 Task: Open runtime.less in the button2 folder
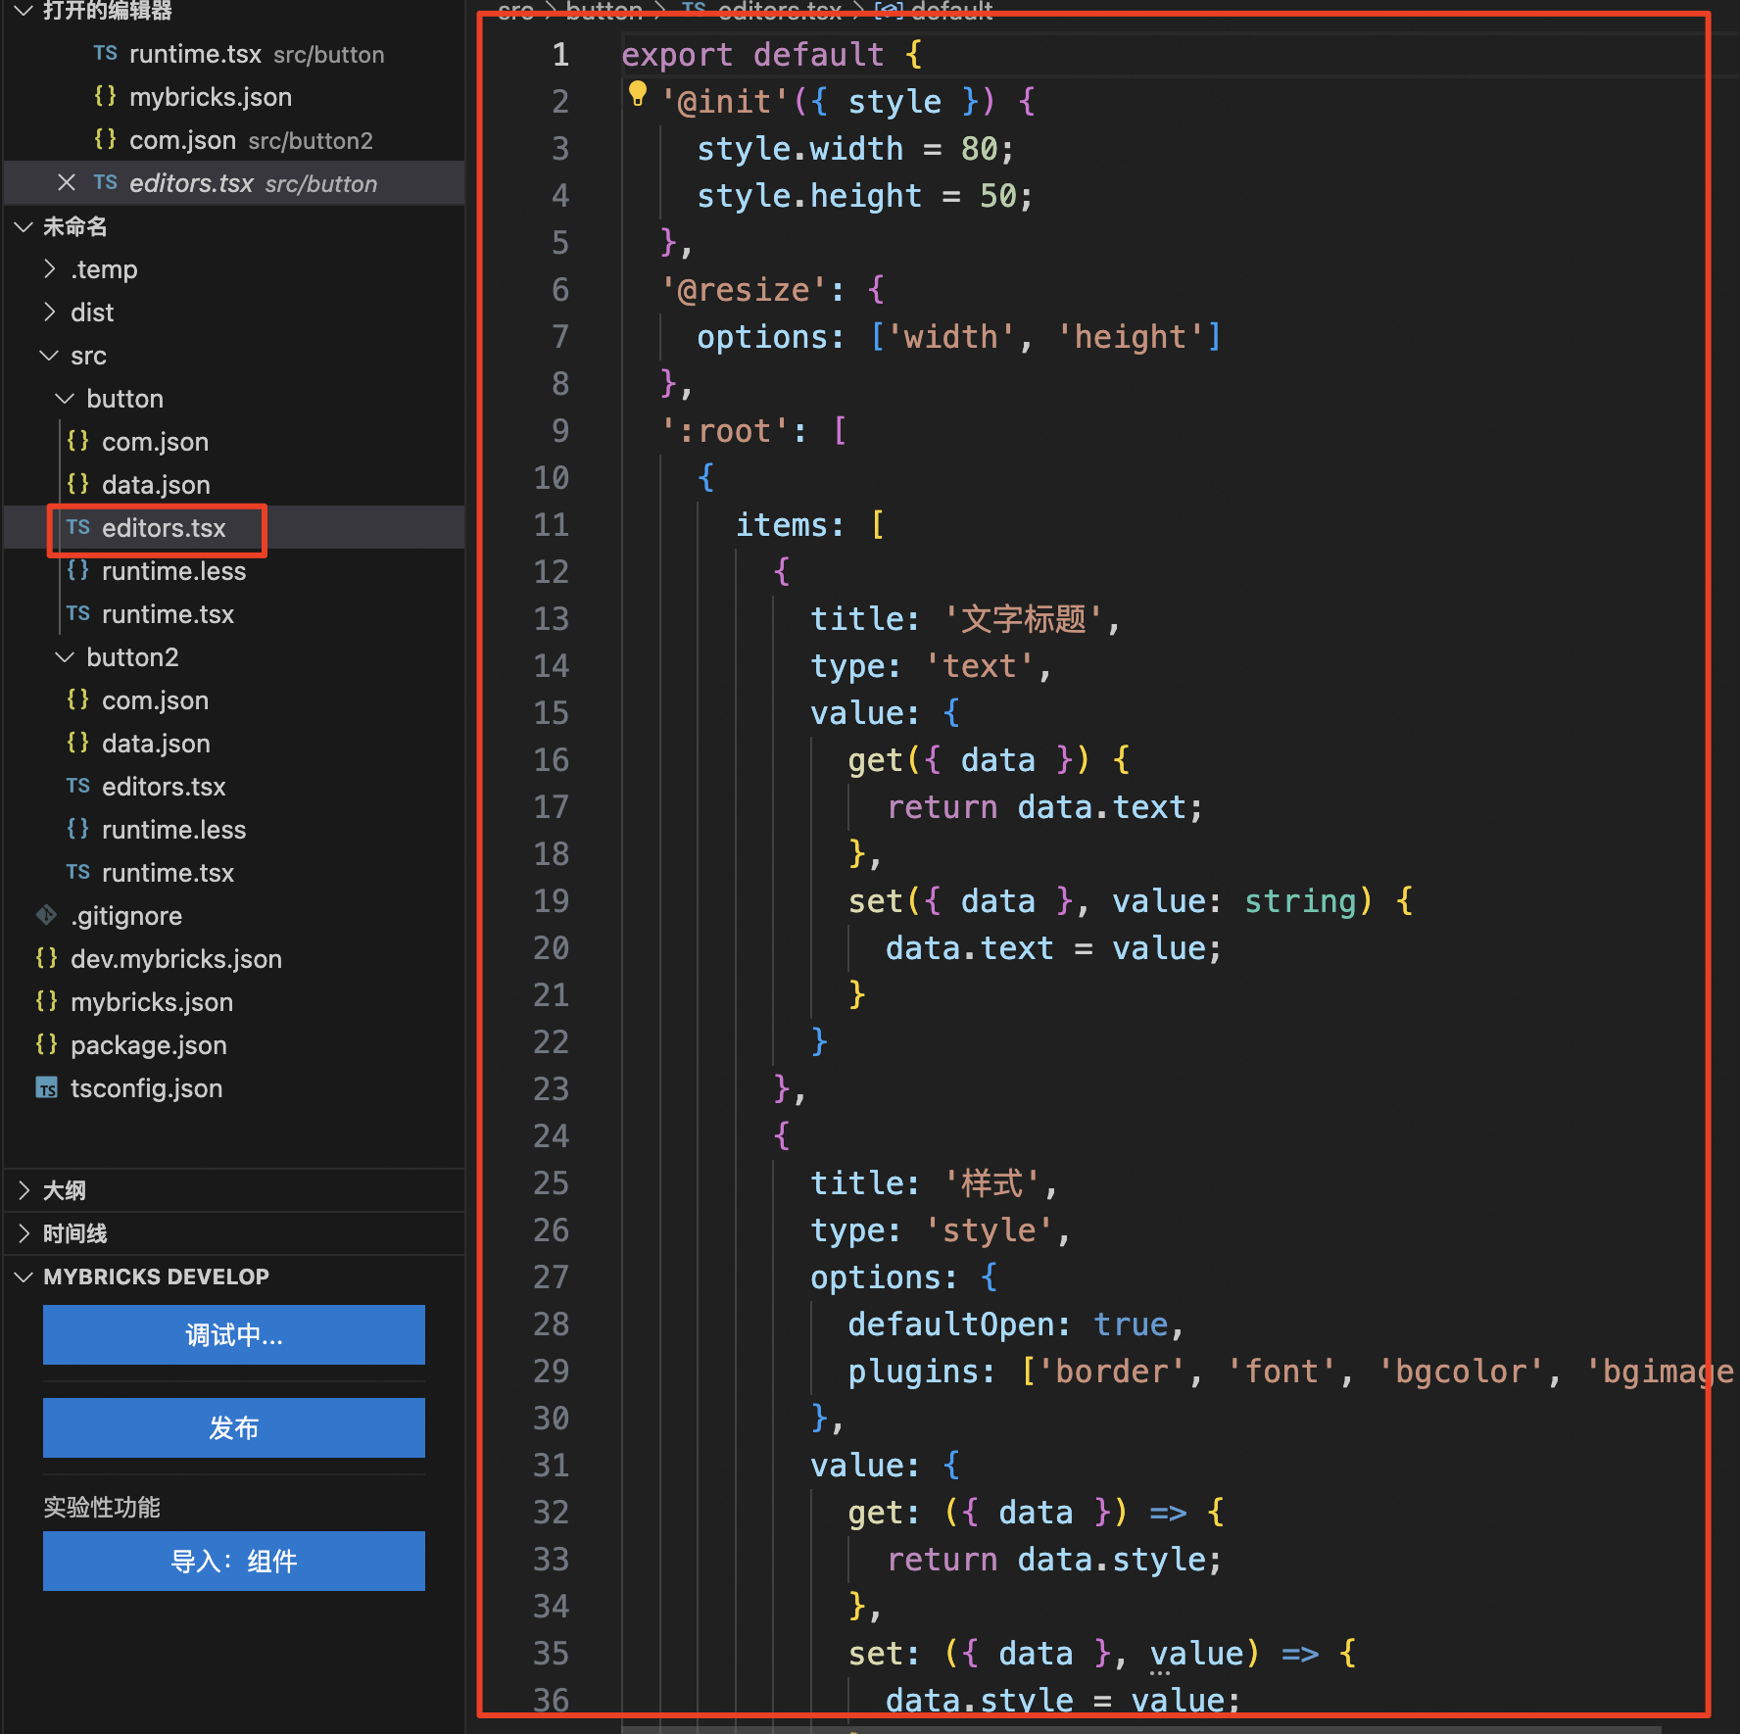click(234, 830)
